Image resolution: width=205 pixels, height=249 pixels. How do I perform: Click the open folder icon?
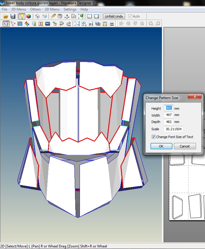[x=6, y=16]
